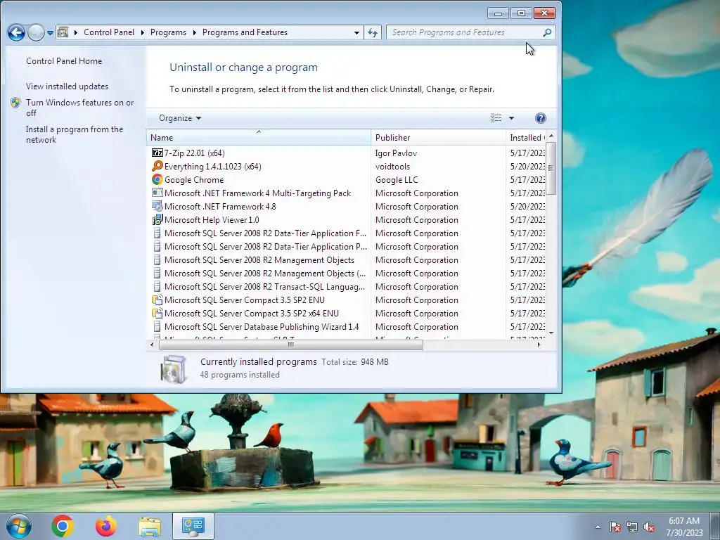
Task: Click the Refresh button
Action: click(x=373, y=32)
